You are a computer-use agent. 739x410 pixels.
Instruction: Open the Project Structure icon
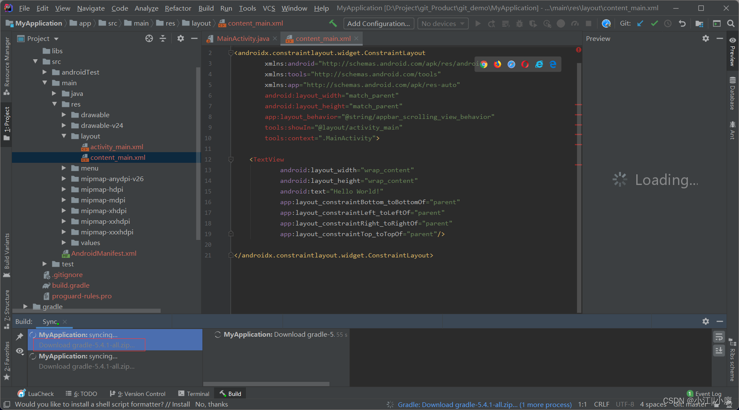pos(699,23)
